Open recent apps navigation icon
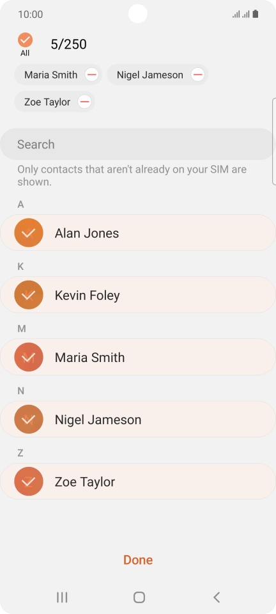This screenshot has height=614, width=276. point(62,597)
